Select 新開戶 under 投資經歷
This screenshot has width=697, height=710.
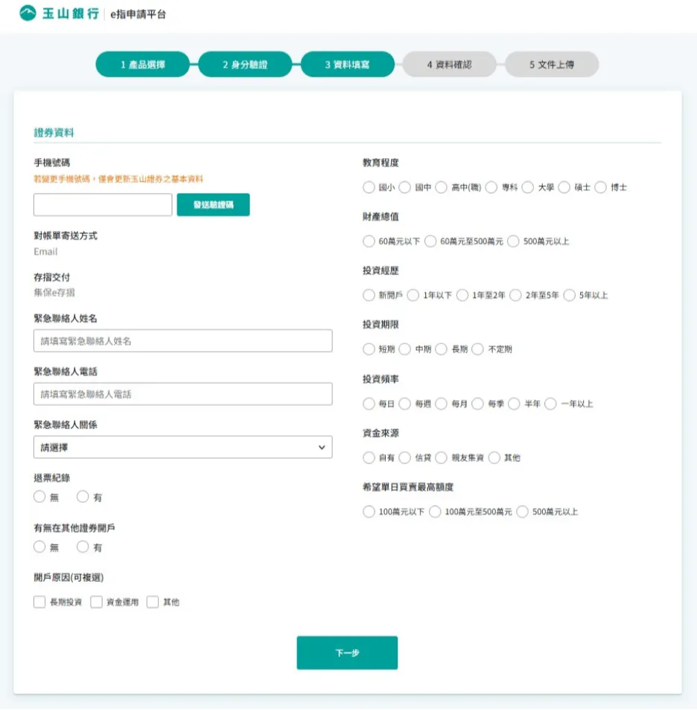coord(369,295)
